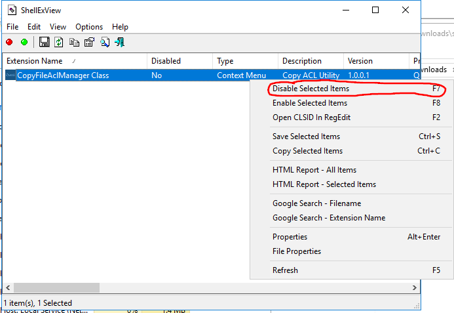The height and width of the screenshot is (313, 454).
Task: Click the CopyFileAclManager Class row icon
Action: click(x=10, y=75)
